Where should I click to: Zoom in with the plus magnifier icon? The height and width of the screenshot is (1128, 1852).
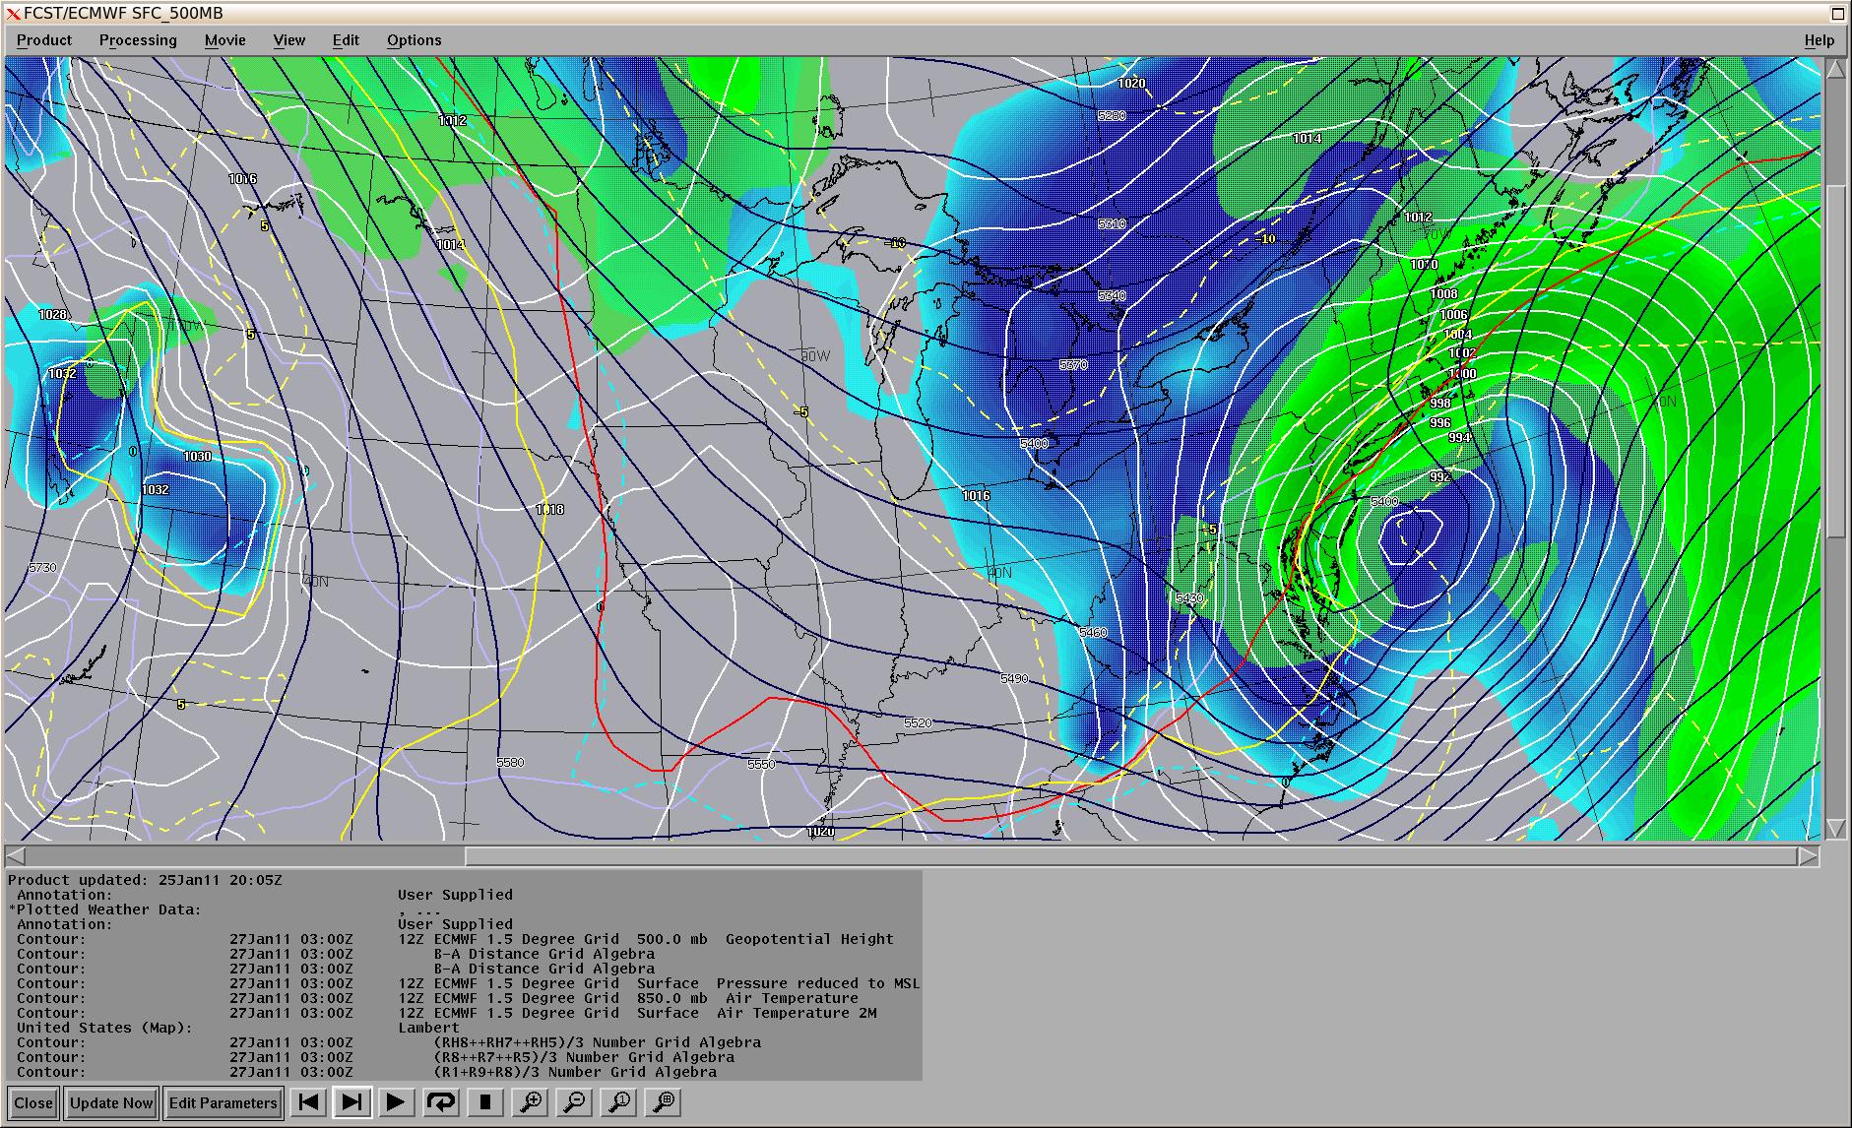point(531,1102)
